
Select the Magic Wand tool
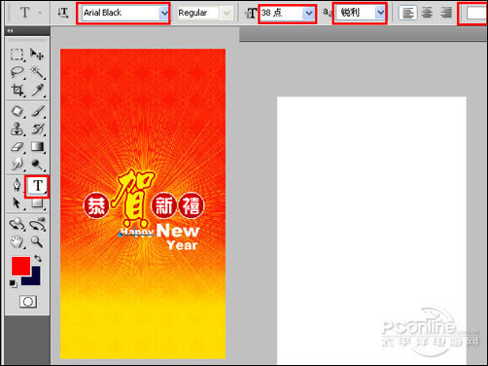[37, 72]
